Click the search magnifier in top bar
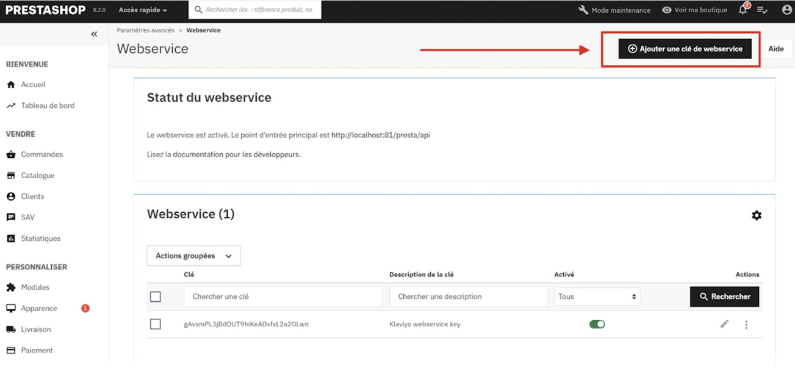The width and height of the screenshot is (795, 375). (198, 10)
